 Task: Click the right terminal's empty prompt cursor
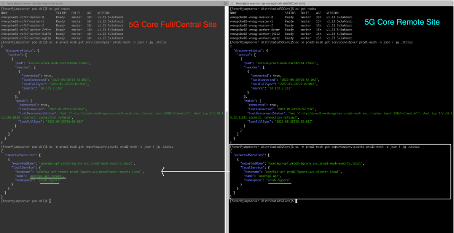point(297,201)
